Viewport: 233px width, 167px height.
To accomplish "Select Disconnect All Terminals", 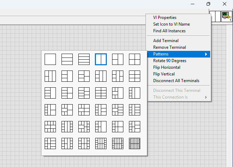I will [179, 81].
